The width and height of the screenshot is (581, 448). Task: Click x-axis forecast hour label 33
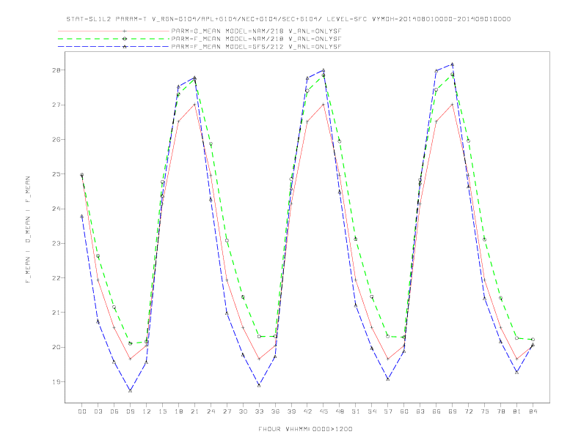259,411
